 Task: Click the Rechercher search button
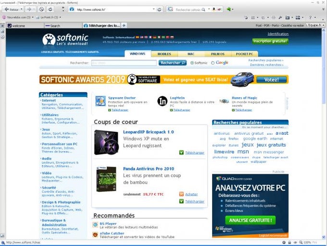coord(173,63)
